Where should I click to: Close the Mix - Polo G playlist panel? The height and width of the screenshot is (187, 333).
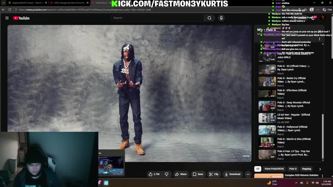point(319,31)
